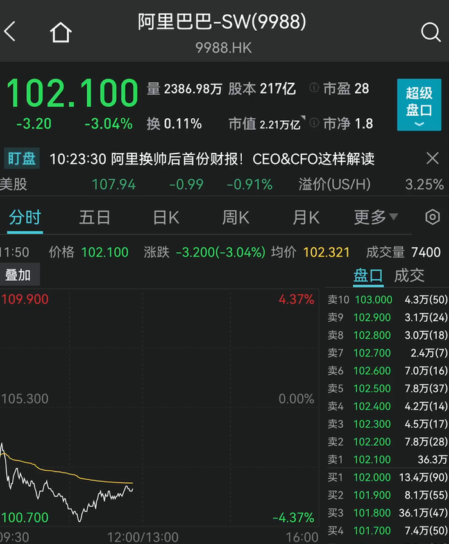Viewport: 449px width, 544px height.
Task: Select 卖8 row at 102.800
Action: click(x=387, y=335)
